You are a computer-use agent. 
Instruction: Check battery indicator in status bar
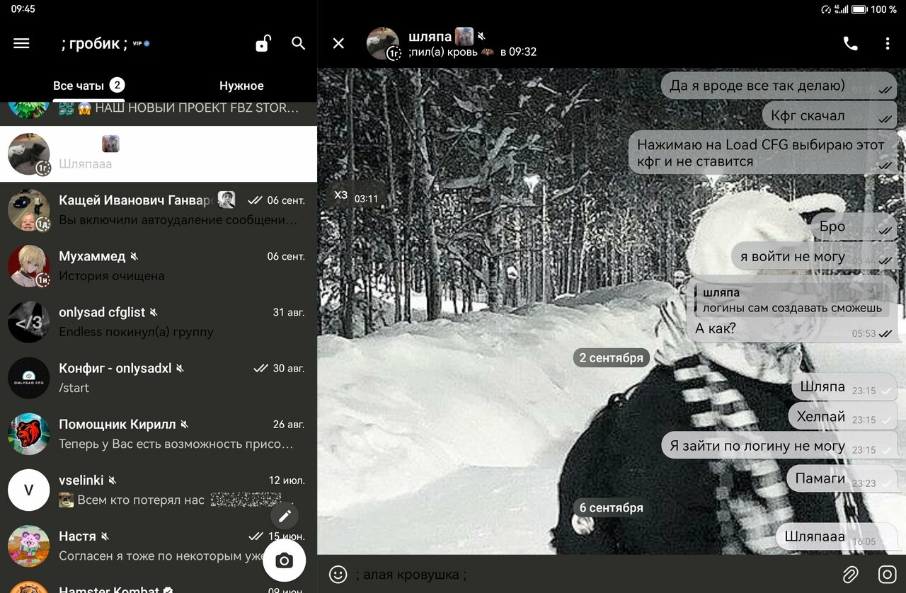[859, 9]
